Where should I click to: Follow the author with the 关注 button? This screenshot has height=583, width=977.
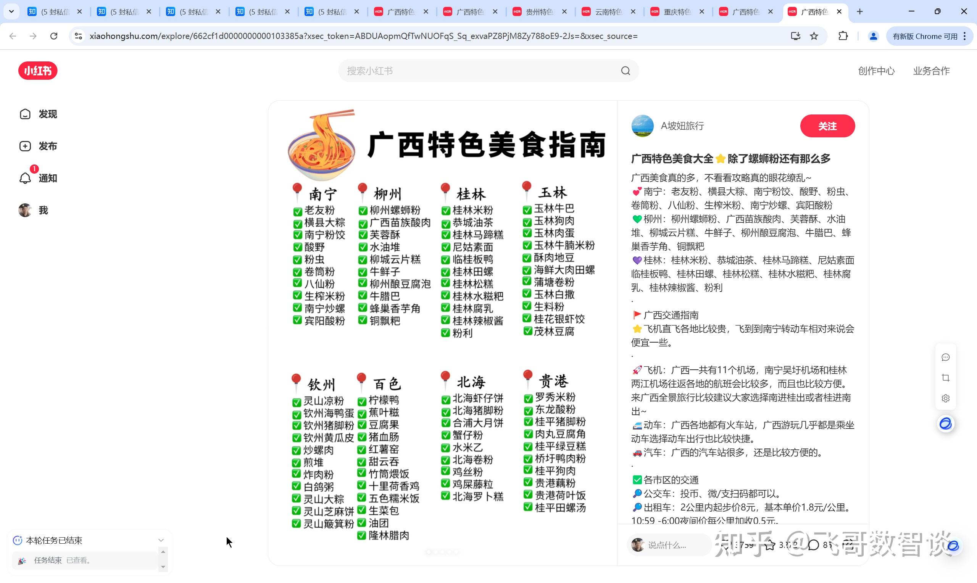[827, 126]
